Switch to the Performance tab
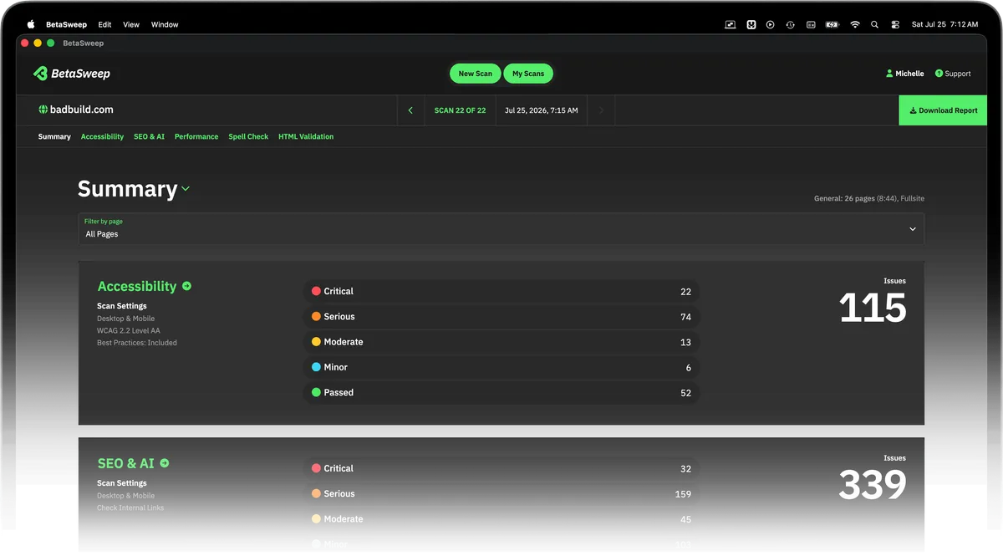This screenshot has height=556, width=1003. click(x=196, y=136)
